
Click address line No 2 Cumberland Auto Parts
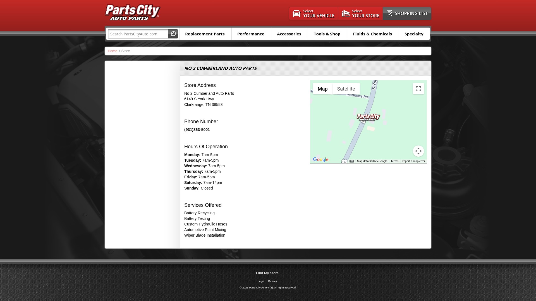[209, 93]
